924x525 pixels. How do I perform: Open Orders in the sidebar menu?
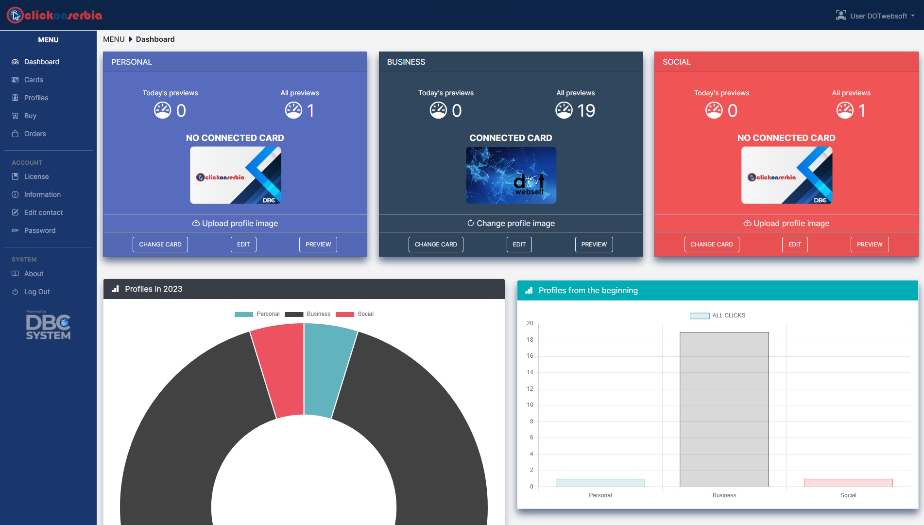click(x=35, y=134)
